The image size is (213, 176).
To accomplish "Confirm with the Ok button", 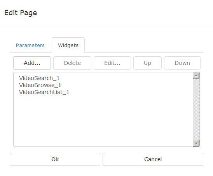I will click(x=55, y=159).
